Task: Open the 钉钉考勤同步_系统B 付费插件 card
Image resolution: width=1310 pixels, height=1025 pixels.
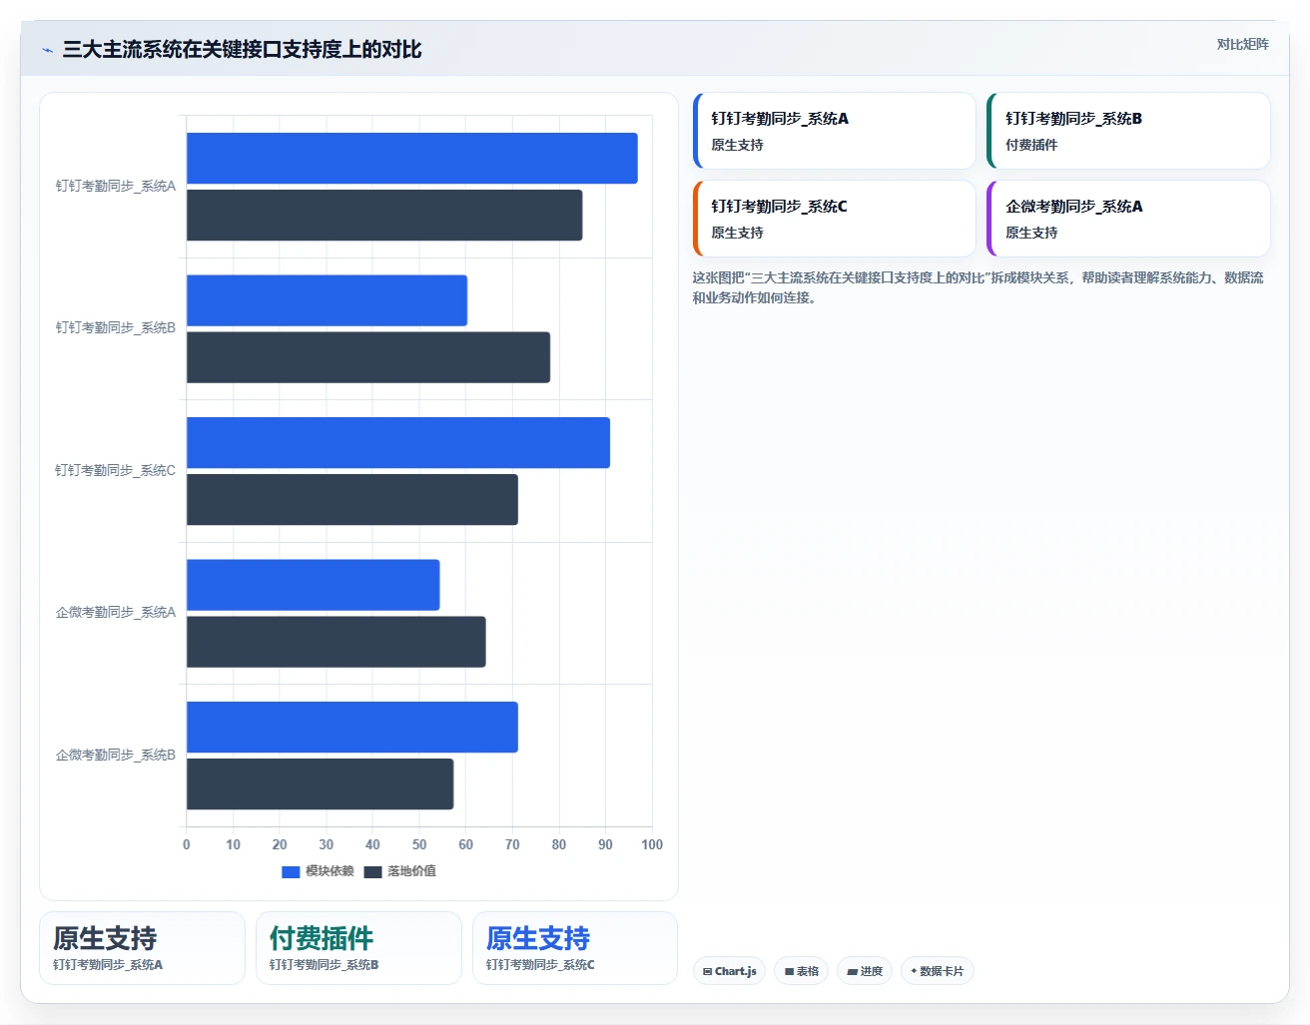Action: pos(1128,131)
